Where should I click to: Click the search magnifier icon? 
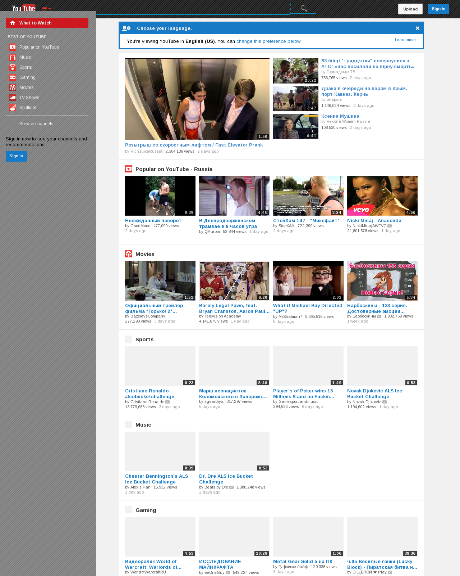pos(304,8)
